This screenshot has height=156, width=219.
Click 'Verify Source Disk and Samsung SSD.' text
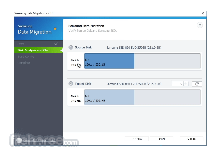coord(92,31)
